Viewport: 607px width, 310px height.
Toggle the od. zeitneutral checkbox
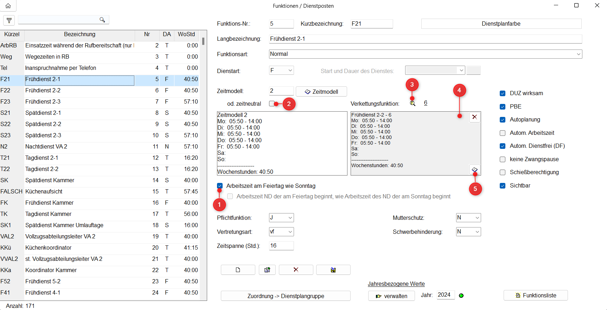272,104
